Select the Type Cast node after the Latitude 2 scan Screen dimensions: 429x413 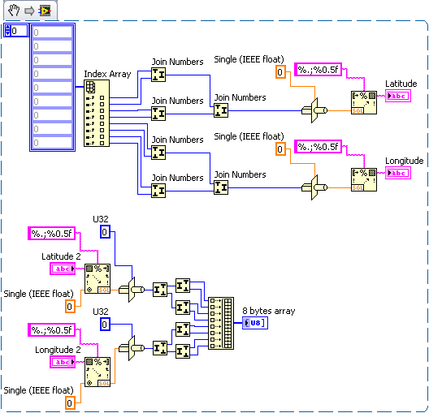point(132,290)
